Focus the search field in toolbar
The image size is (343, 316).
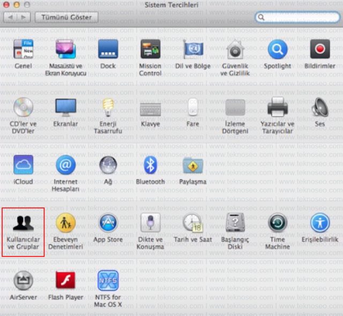tap(297, 17)
